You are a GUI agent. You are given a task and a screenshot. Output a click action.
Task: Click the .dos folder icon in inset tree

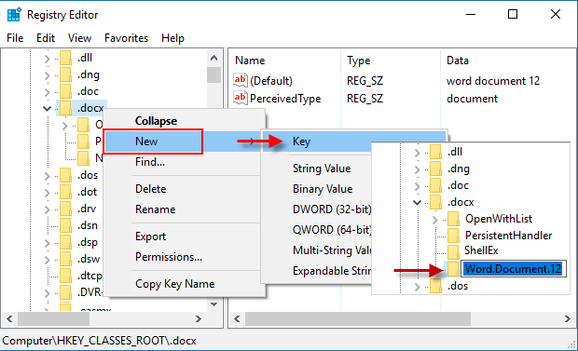click(435, 286)
